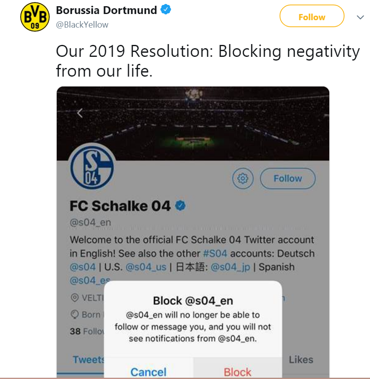Click the verified badge next to FC Schalke 04

coord(180,205)
